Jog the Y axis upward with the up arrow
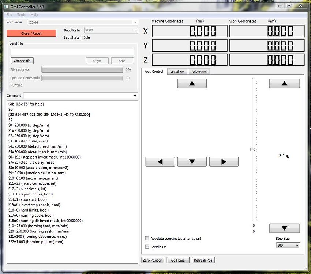Viewport: 311px width, 274px height. point(192,83)
